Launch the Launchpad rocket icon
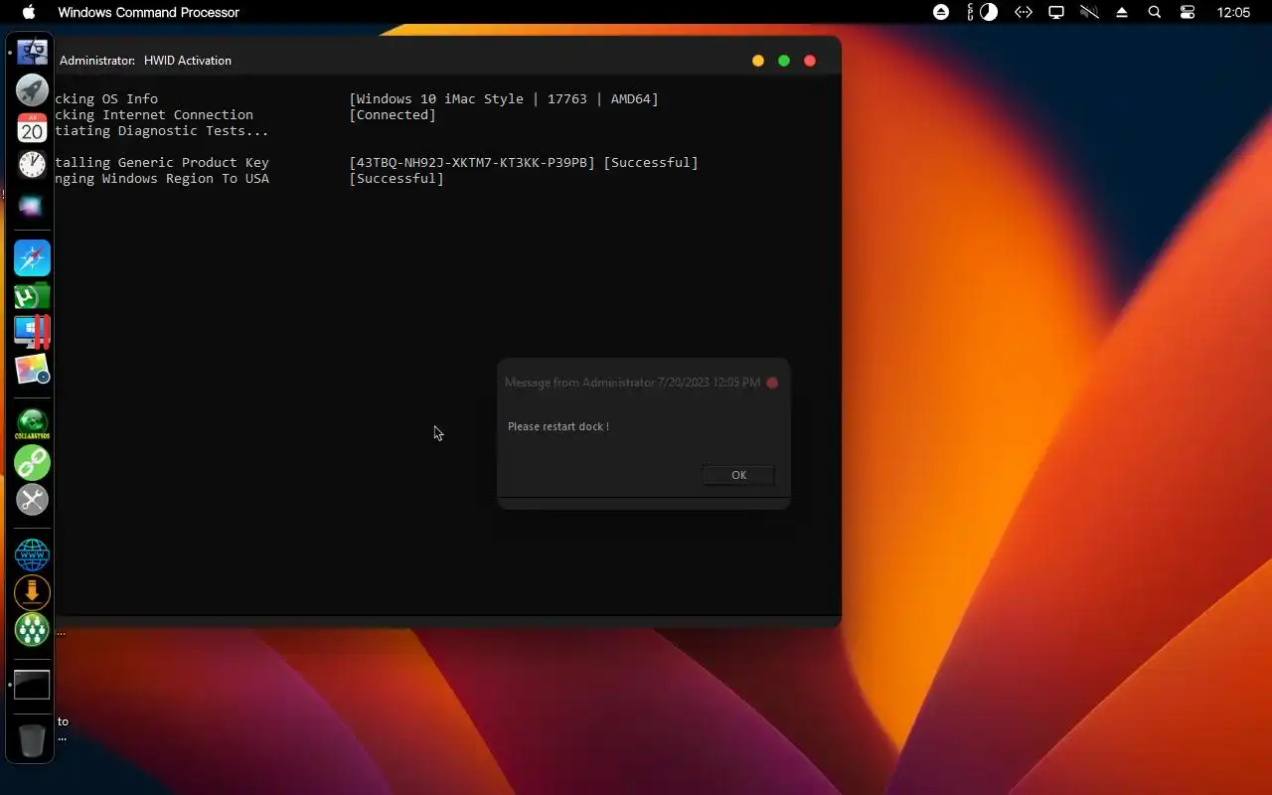The image size is (1272, 795). click(32, 89)
